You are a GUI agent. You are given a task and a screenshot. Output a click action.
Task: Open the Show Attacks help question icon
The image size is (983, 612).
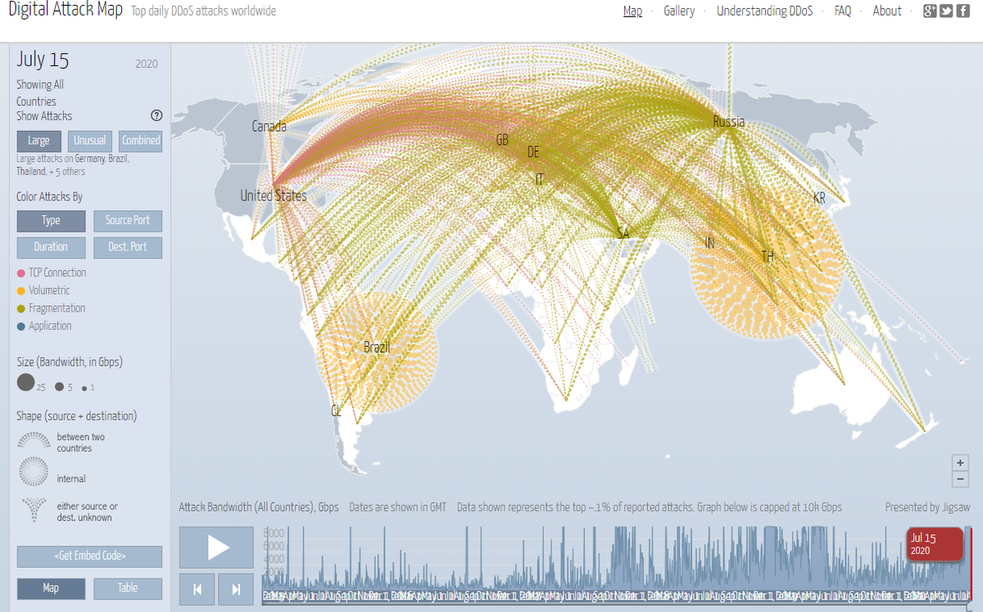pos(156,115)
